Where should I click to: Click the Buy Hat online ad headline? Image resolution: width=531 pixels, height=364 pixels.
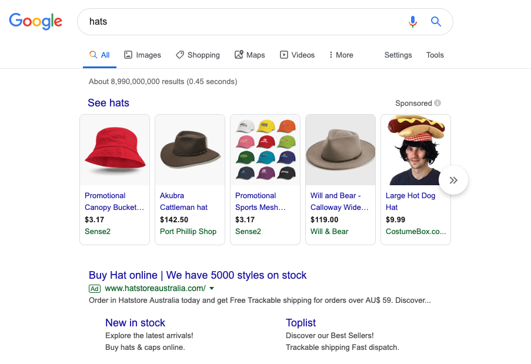pyautogui.click(x=198, y=275)
